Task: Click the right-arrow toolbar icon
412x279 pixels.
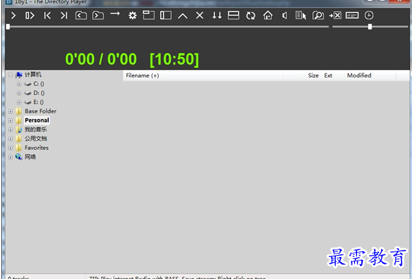Action: [x=115, y=14]
